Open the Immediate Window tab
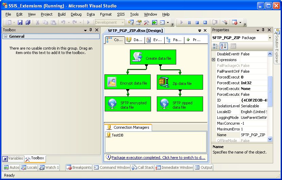This screenshot has width=282, height=180. point(174,167)
